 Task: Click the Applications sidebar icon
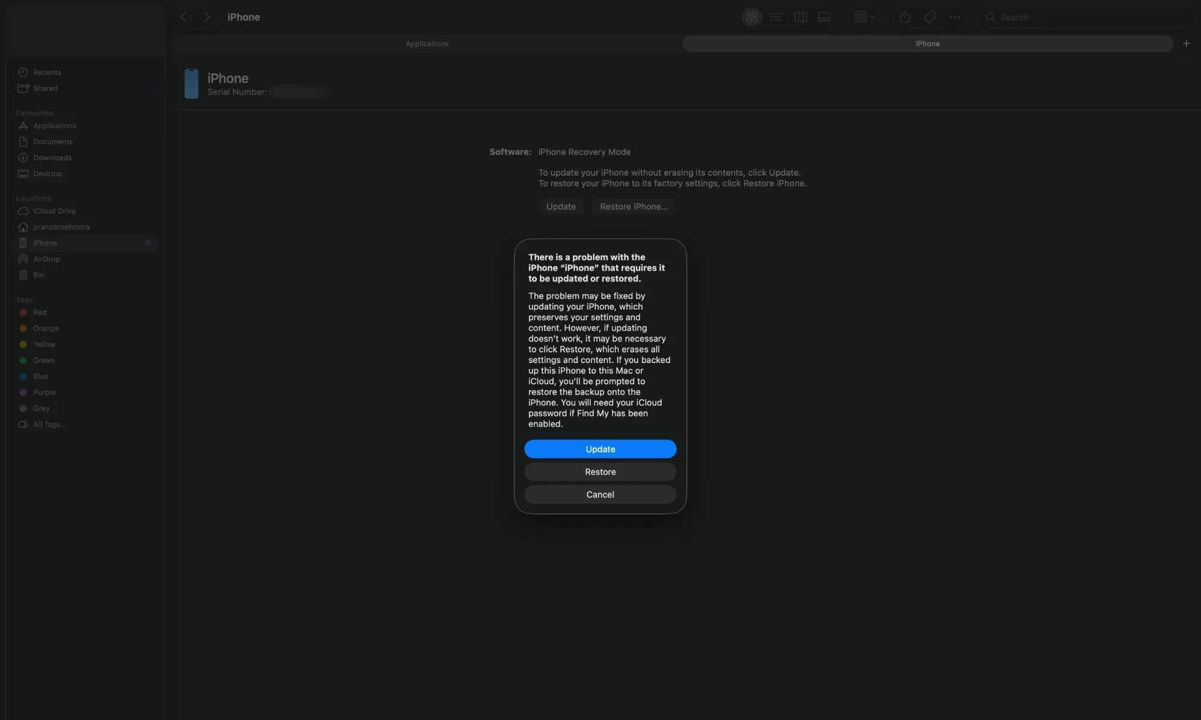23,125
